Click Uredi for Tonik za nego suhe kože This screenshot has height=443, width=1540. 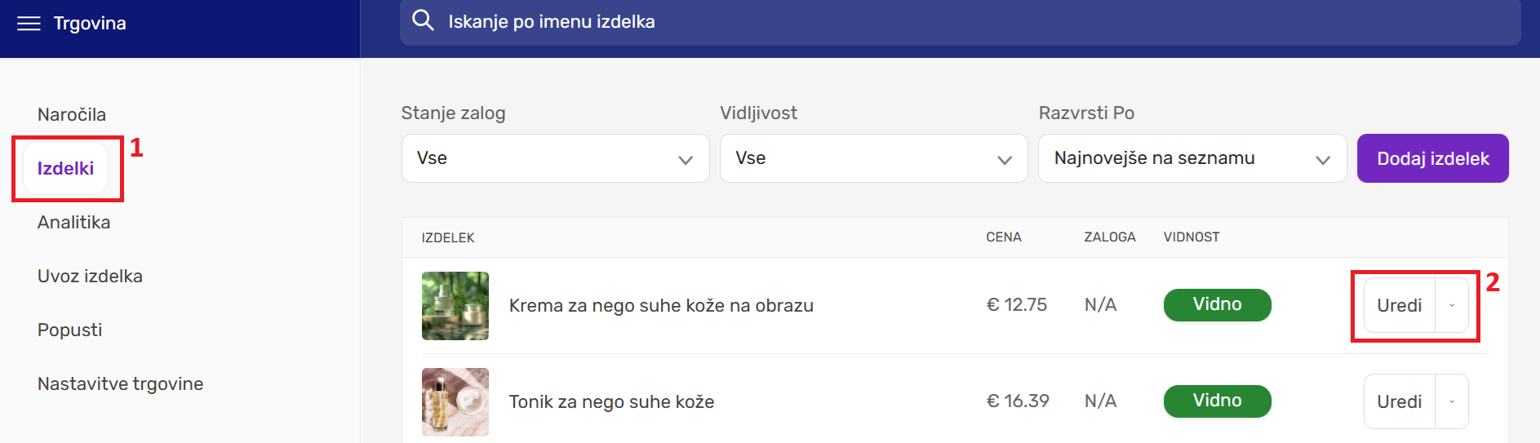click(1400, 401)
